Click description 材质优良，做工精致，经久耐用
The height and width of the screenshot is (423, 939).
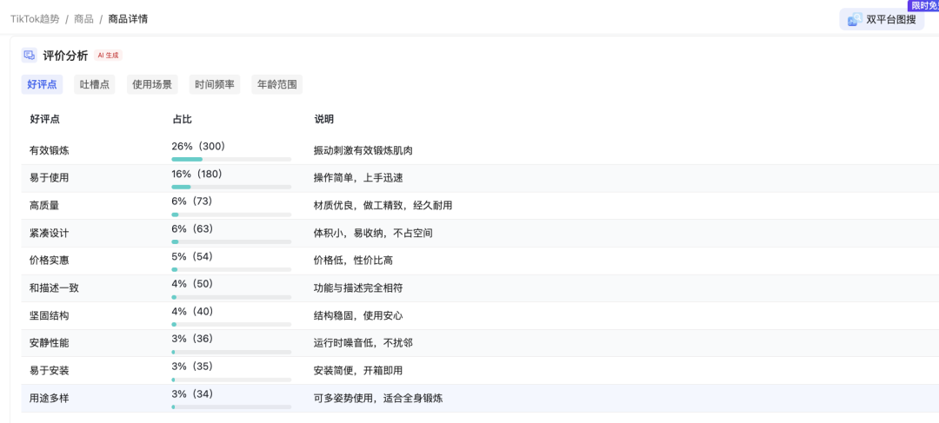coord(383,206)
